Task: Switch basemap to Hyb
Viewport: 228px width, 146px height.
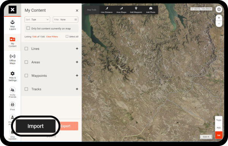Action: click(x=219, y=128)
